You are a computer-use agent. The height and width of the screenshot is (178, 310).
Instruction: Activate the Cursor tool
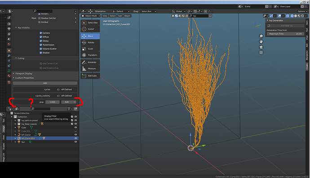[x=90, y=29]
